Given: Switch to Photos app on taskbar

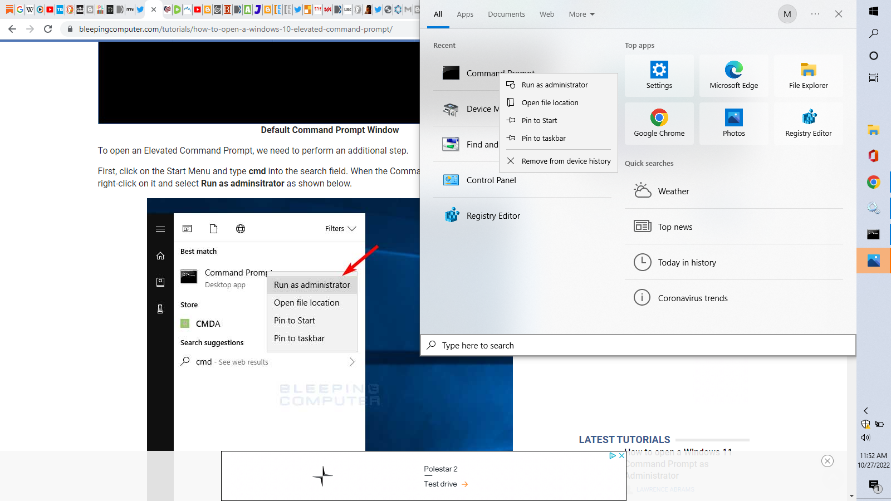Looking at the screenshot, I should click(874, 261).
